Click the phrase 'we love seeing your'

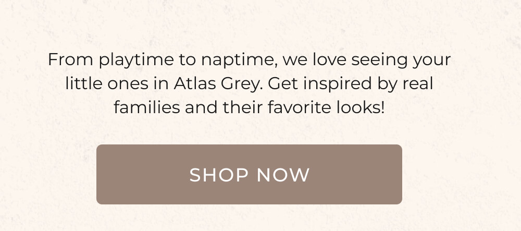pyautogui.click(x=367, y=60)
